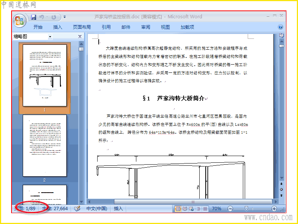Undo the last action
The height and width of the screenshot is (224, 298).
[42, 17]
